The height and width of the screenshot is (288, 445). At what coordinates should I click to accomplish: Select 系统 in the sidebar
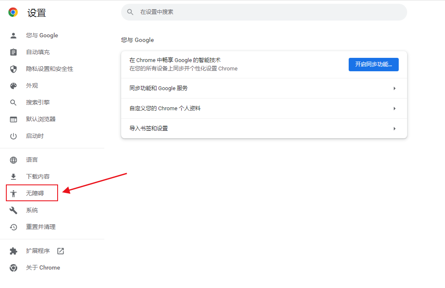click(x=32, y=210)
